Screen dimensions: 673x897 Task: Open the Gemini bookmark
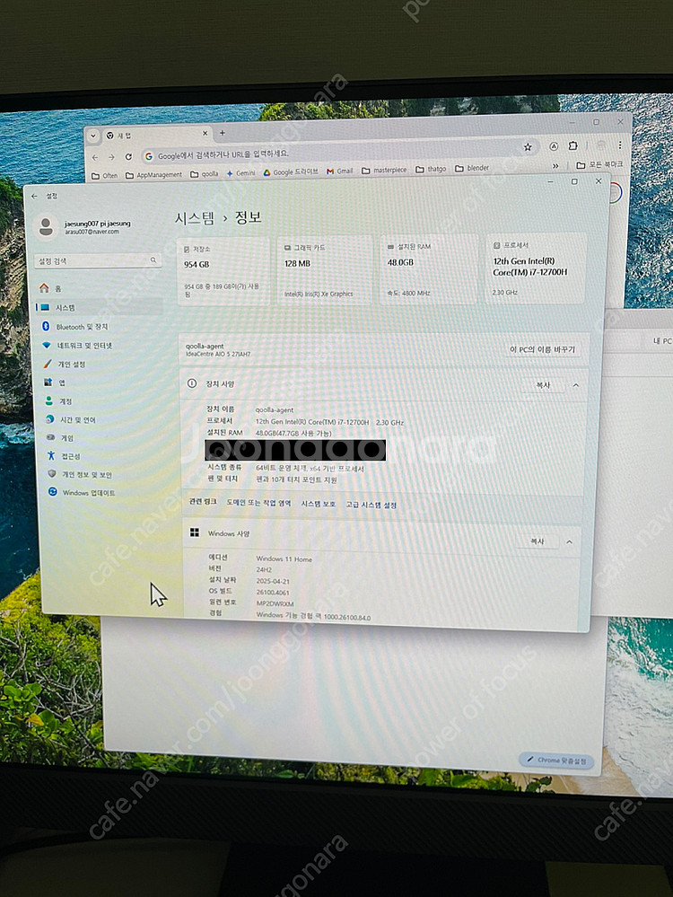pyautogui.click(x=240, y=172)
